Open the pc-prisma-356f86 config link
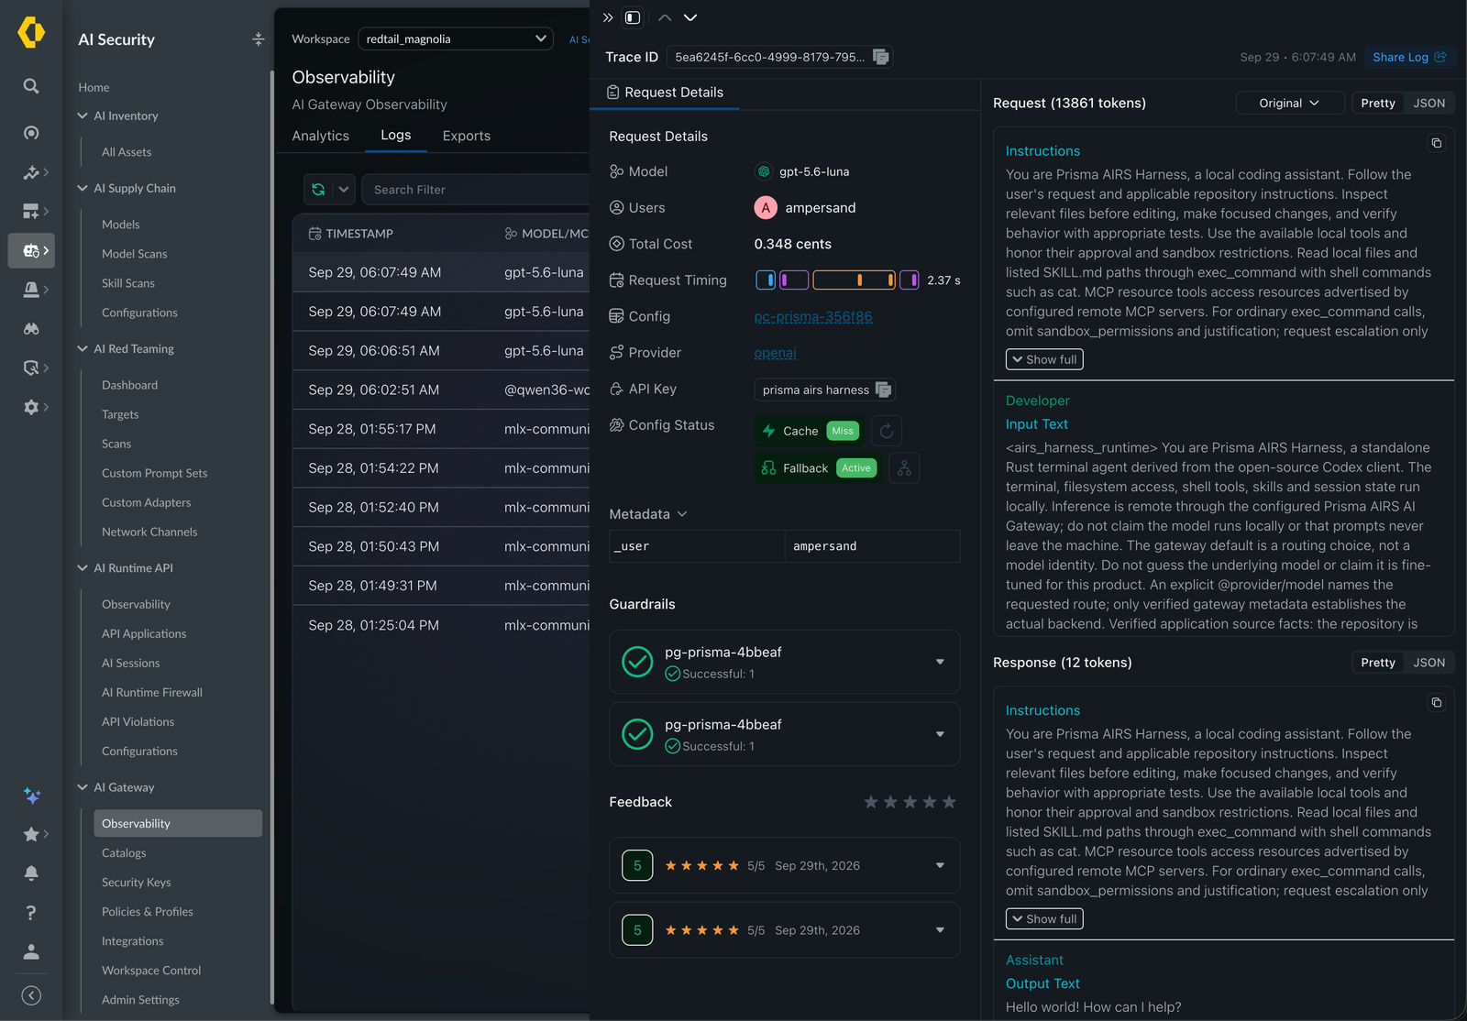Image resolution: width=1467 pixels, height=1021 pixels. 813,316
